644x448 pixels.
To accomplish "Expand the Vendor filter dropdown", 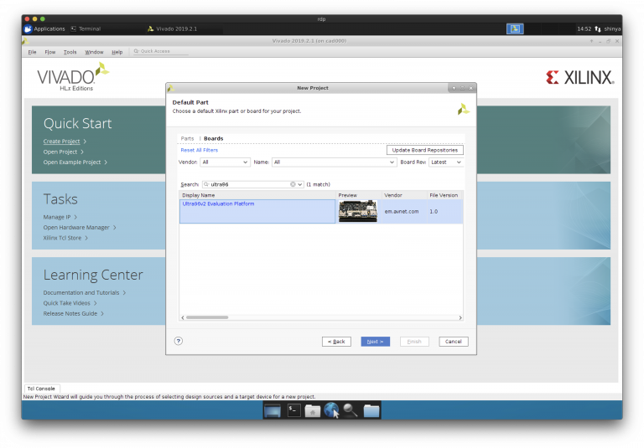I will pos(224,162).
